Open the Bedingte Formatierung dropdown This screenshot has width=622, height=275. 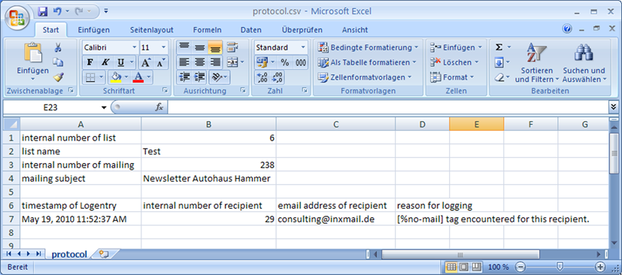tap(368, 47)
